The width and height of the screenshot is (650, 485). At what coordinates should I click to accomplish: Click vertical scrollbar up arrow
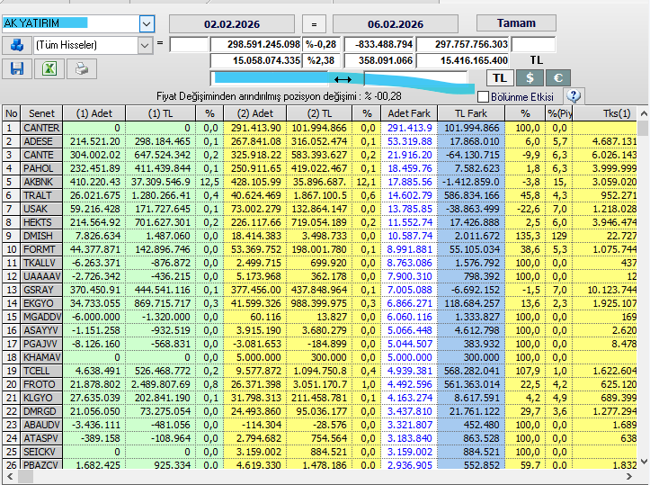644,113
